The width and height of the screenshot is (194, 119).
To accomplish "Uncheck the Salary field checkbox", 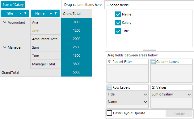I will [118, 23].
